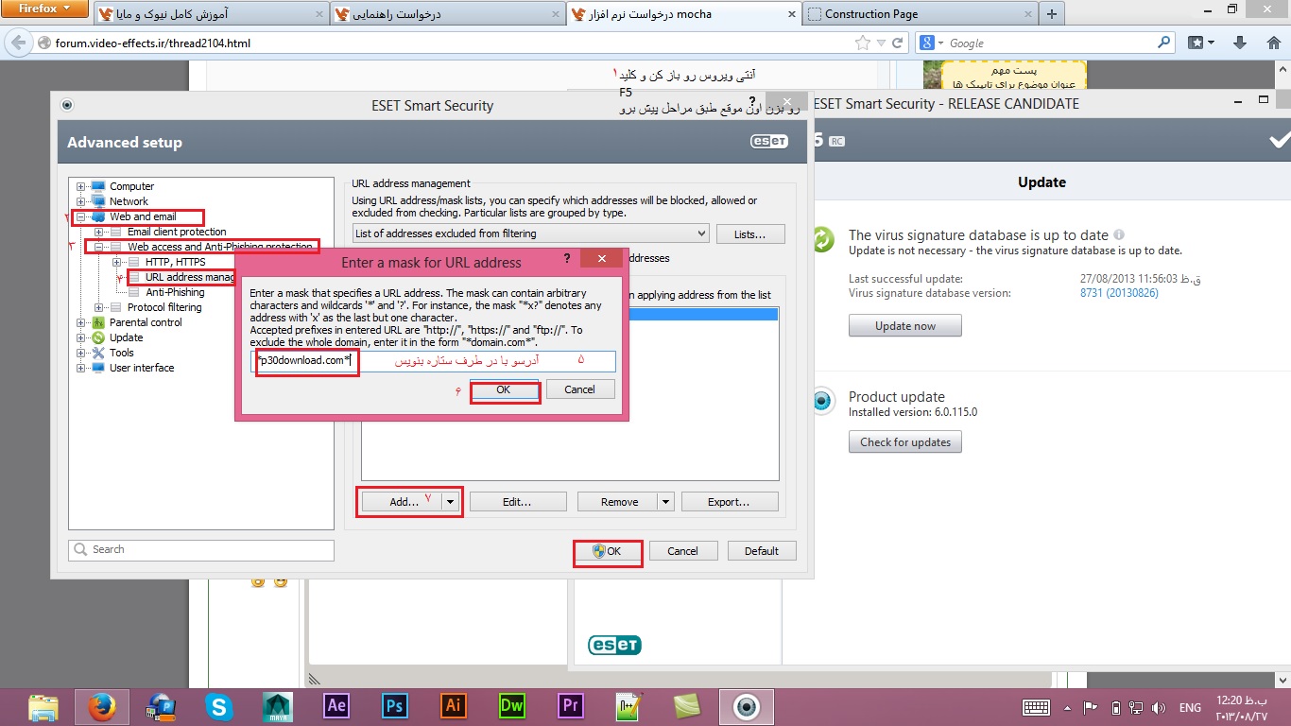Click the ESET eye icon in the taskbar
The image size is (1291, 726).
(747, 706)
